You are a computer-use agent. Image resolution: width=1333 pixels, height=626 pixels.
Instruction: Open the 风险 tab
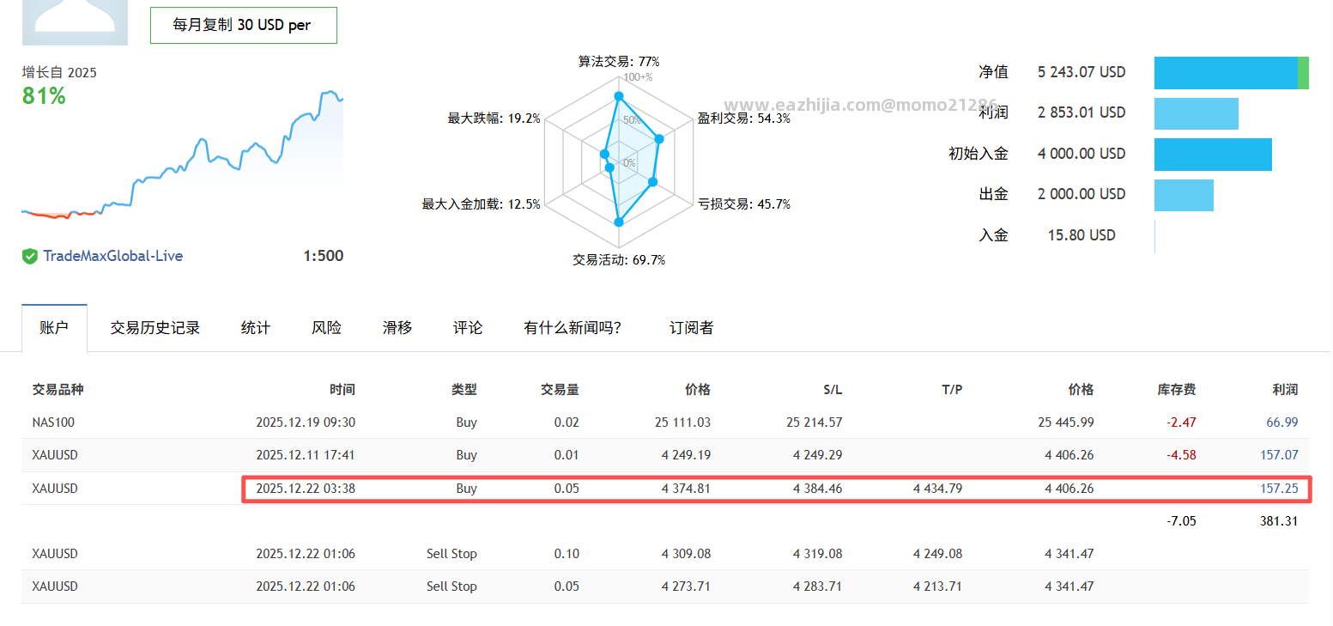point(326,328)
